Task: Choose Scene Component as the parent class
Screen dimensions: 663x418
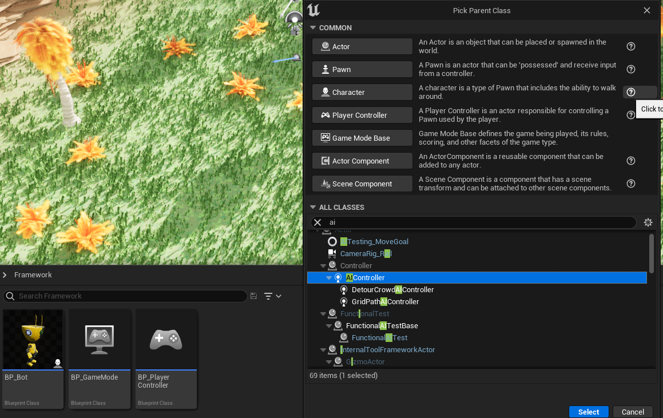Action: (362, 184)
